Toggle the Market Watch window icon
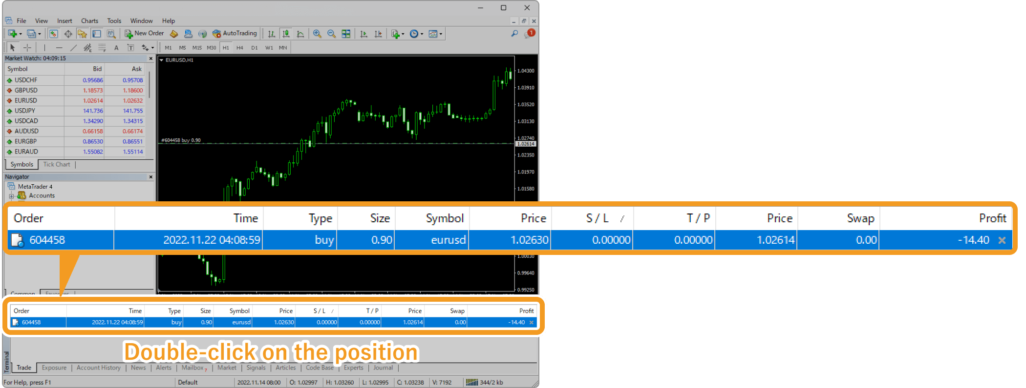 click(54, 34)
